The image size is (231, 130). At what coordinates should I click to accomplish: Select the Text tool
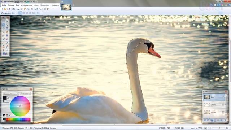pyautogui.click(x=3, y=50)
